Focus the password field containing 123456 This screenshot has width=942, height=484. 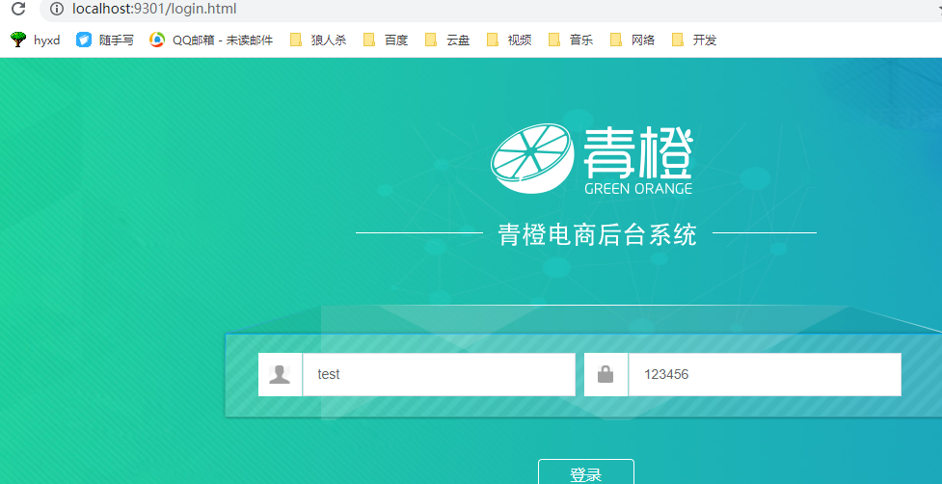pyautogui.click(x=765, y=375)
